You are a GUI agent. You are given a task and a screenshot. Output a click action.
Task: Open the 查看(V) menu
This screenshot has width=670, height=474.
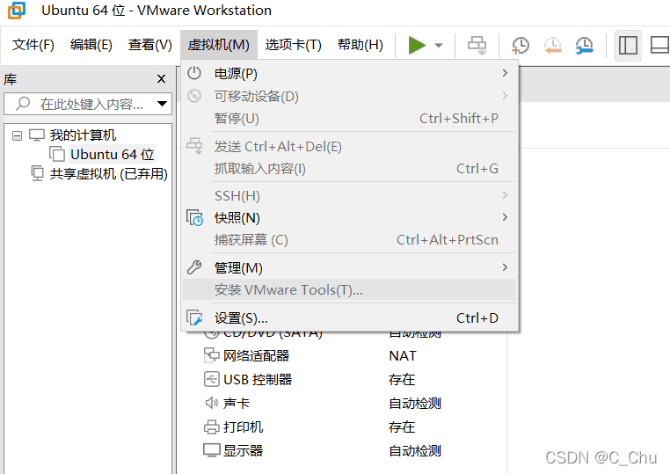(150, 45)
